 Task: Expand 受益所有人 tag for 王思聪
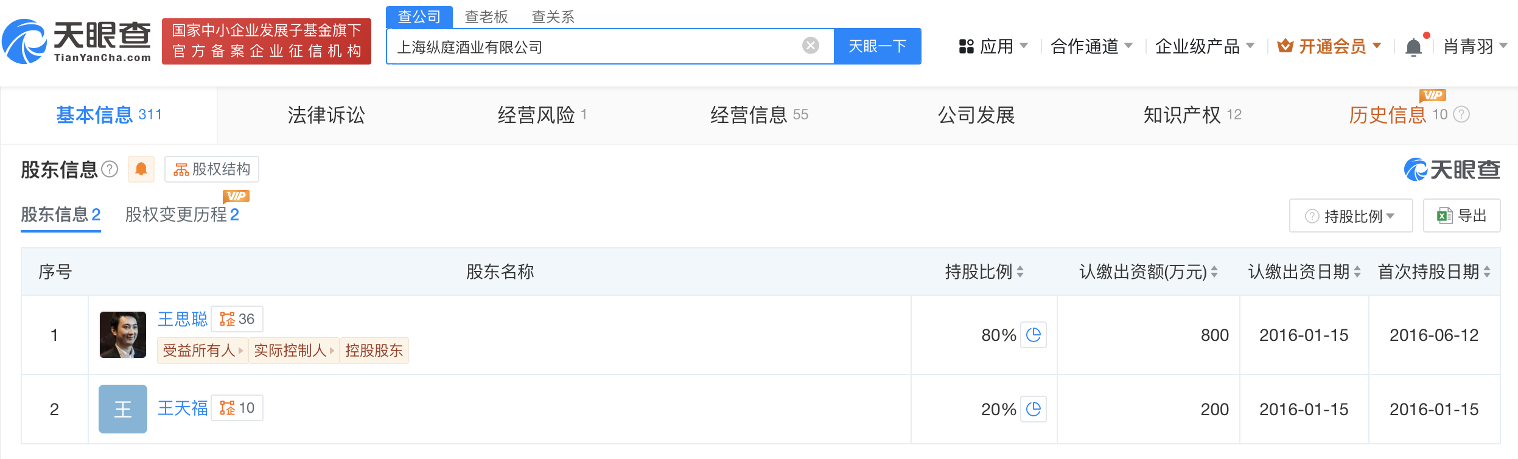(203, 351)
